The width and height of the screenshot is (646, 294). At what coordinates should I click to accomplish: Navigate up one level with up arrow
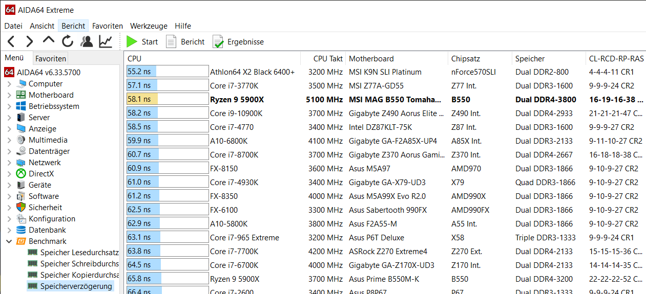click(48, 40)
